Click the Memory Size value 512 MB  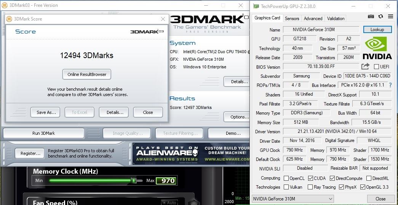tap(301, 122)
